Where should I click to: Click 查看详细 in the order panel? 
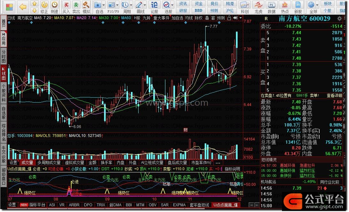334,95
